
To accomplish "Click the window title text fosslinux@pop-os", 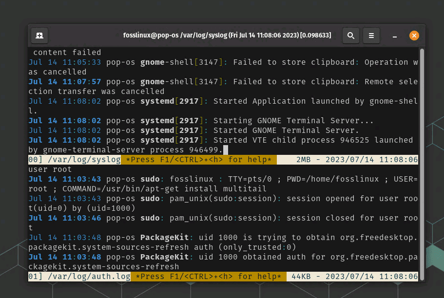I will (151, 36).
